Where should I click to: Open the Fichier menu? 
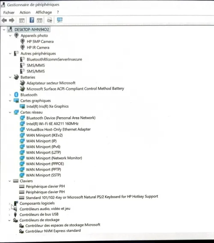click(9, 12)
